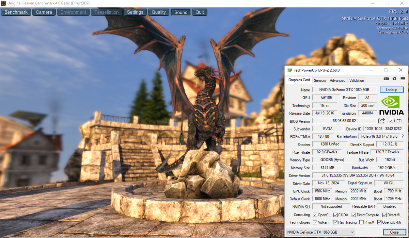Viewport: 409px width, 238px height.
Task: Click the Camera button in Heaven
Action: (44, 12)
